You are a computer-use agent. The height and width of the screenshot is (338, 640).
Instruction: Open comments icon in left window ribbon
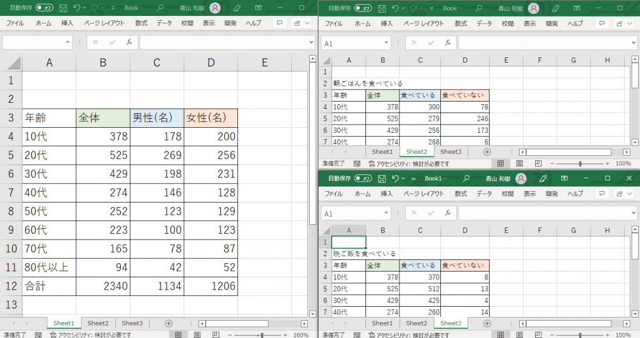click(x=280, y=23)
